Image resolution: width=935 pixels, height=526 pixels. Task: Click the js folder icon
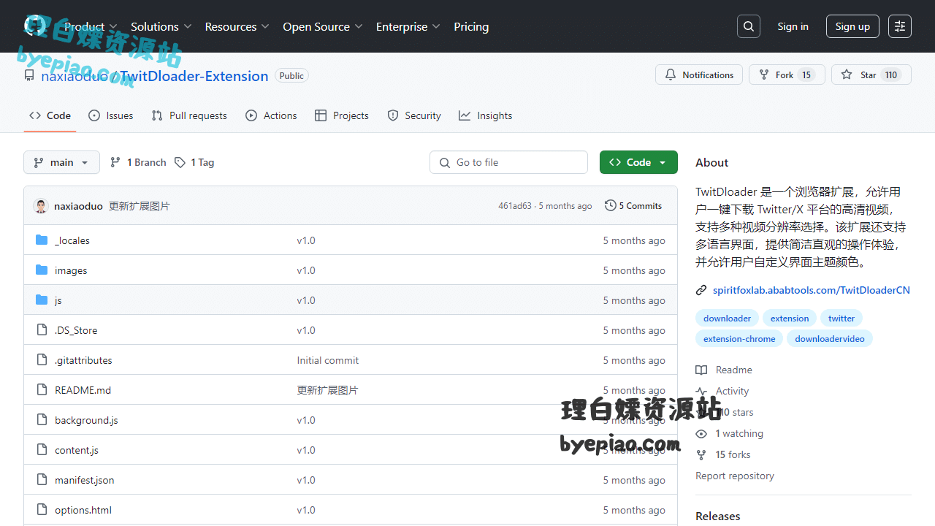click(42, 300)
